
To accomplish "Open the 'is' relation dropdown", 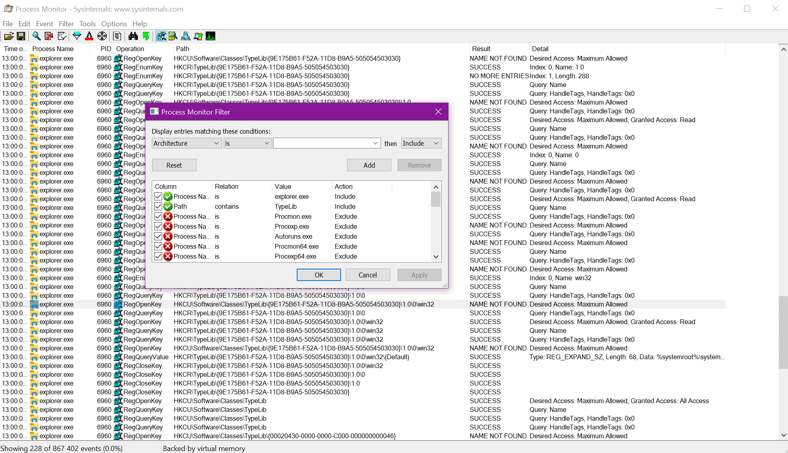I will (247, 143).
